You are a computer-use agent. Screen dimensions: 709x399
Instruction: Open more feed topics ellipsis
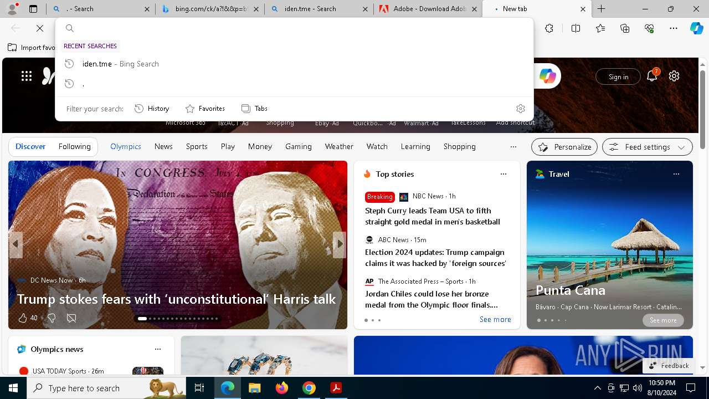pyautogui.click(x=513, y=147)
